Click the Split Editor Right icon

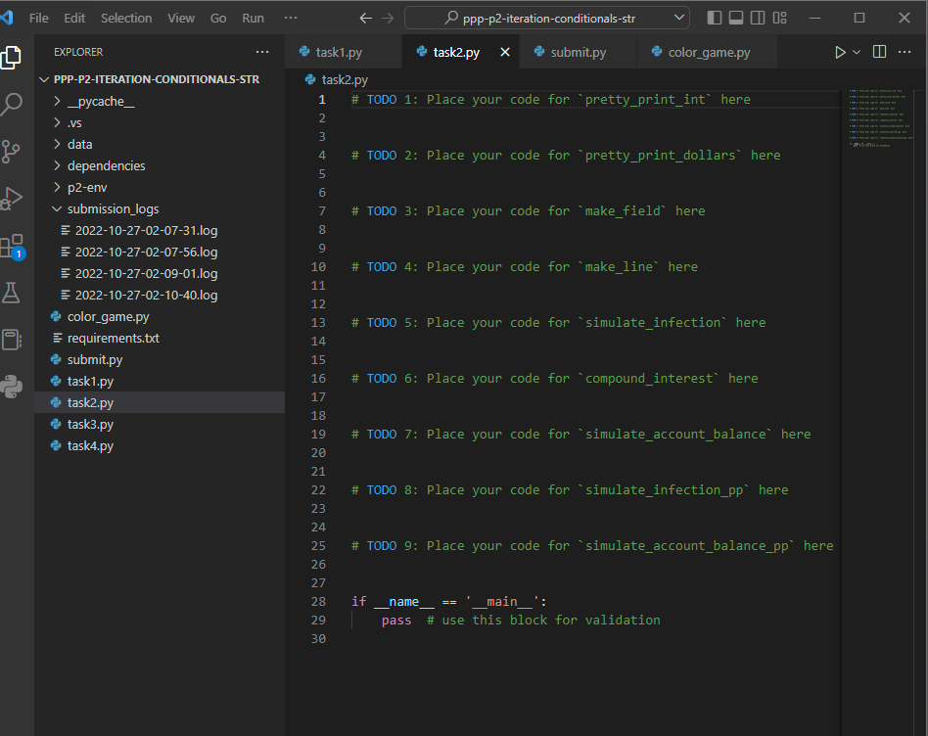879,52
